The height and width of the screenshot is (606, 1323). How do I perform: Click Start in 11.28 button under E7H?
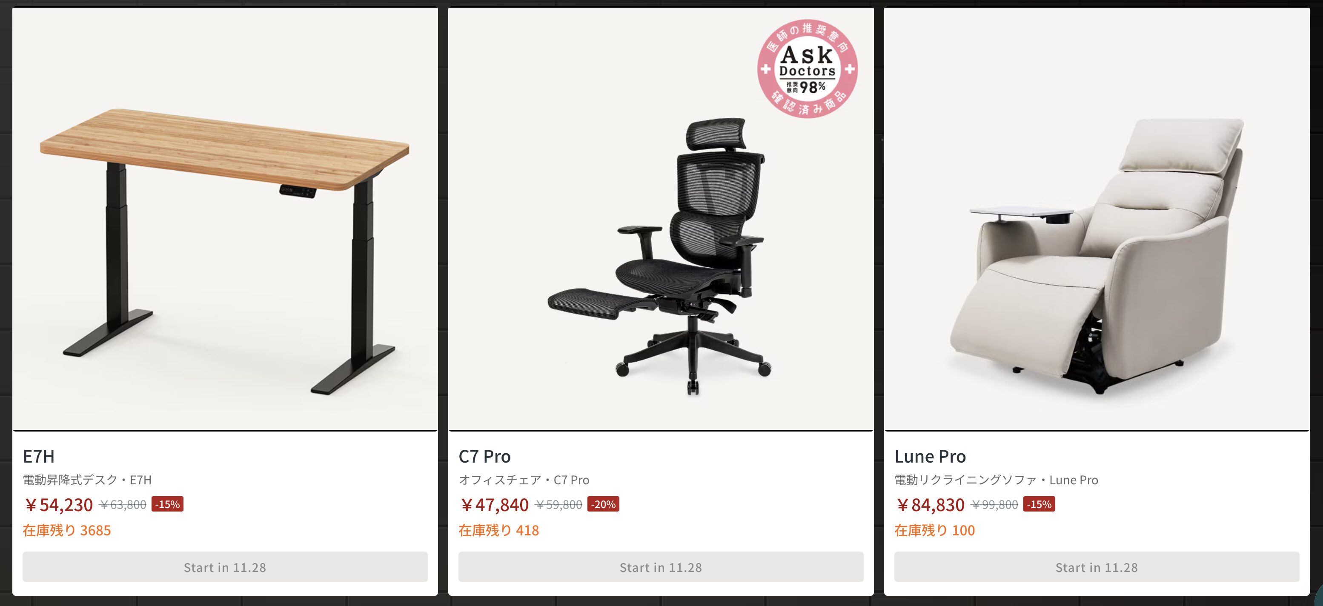(x=225, y=567)
